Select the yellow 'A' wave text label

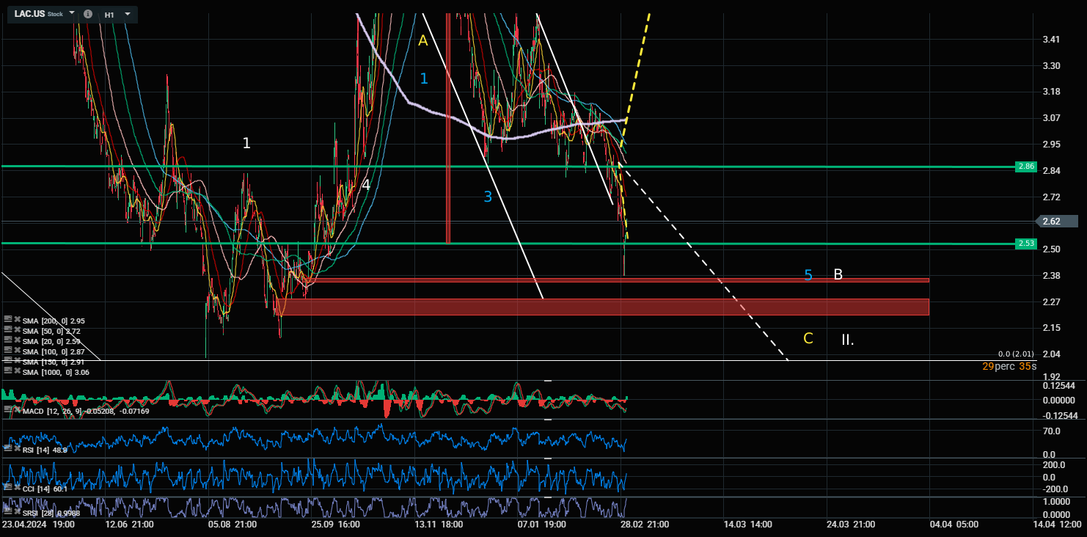[422, 41]
